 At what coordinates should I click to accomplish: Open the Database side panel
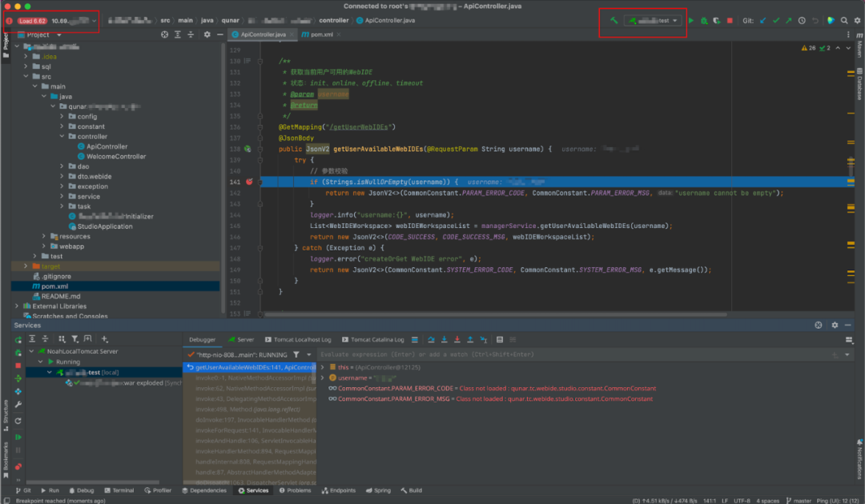pos(859,84)
